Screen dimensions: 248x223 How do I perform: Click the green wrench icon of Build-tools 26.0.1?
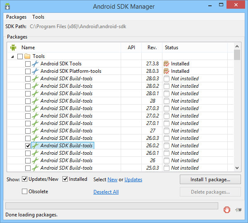(35, 153)
